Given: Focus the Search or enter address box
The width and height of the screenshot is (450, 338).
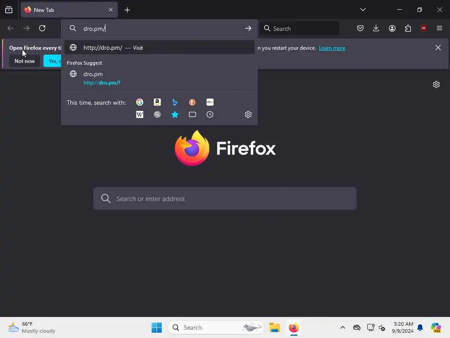Looking at the screenshot, I should (225, 198).
